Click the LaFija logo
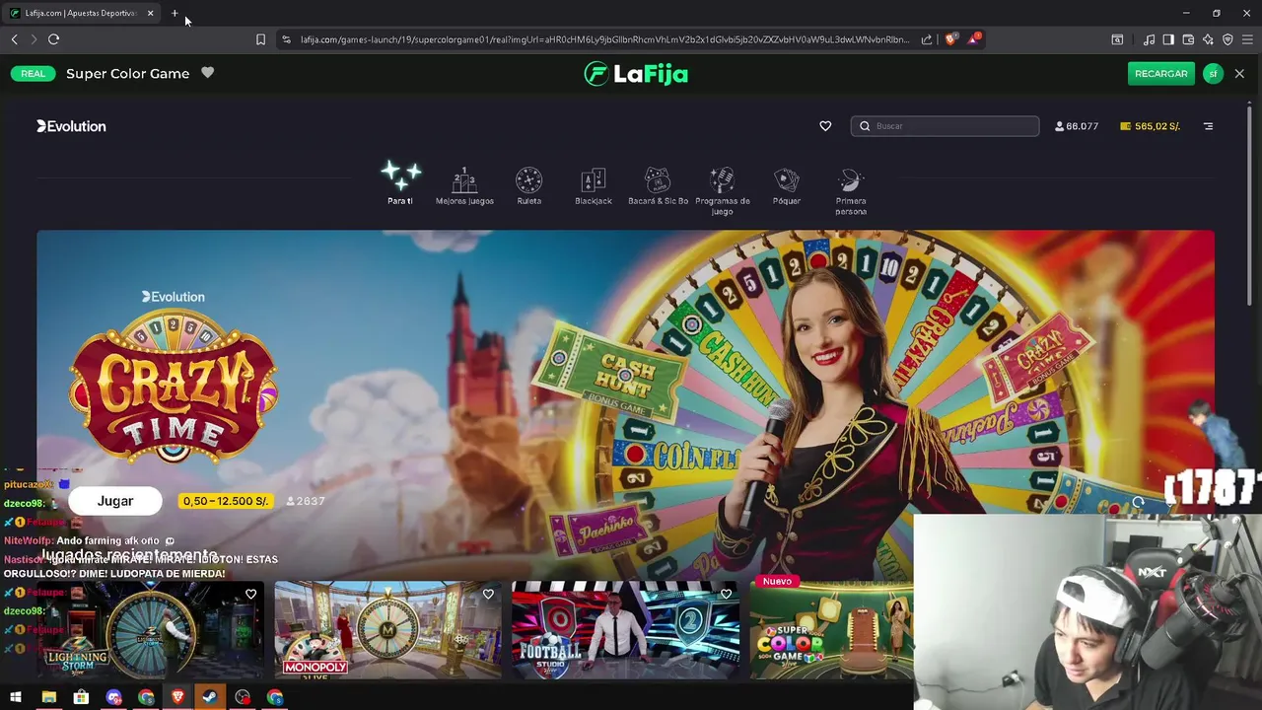The image size is (1262, 710). pyautogui.click(x=636, y=74)
